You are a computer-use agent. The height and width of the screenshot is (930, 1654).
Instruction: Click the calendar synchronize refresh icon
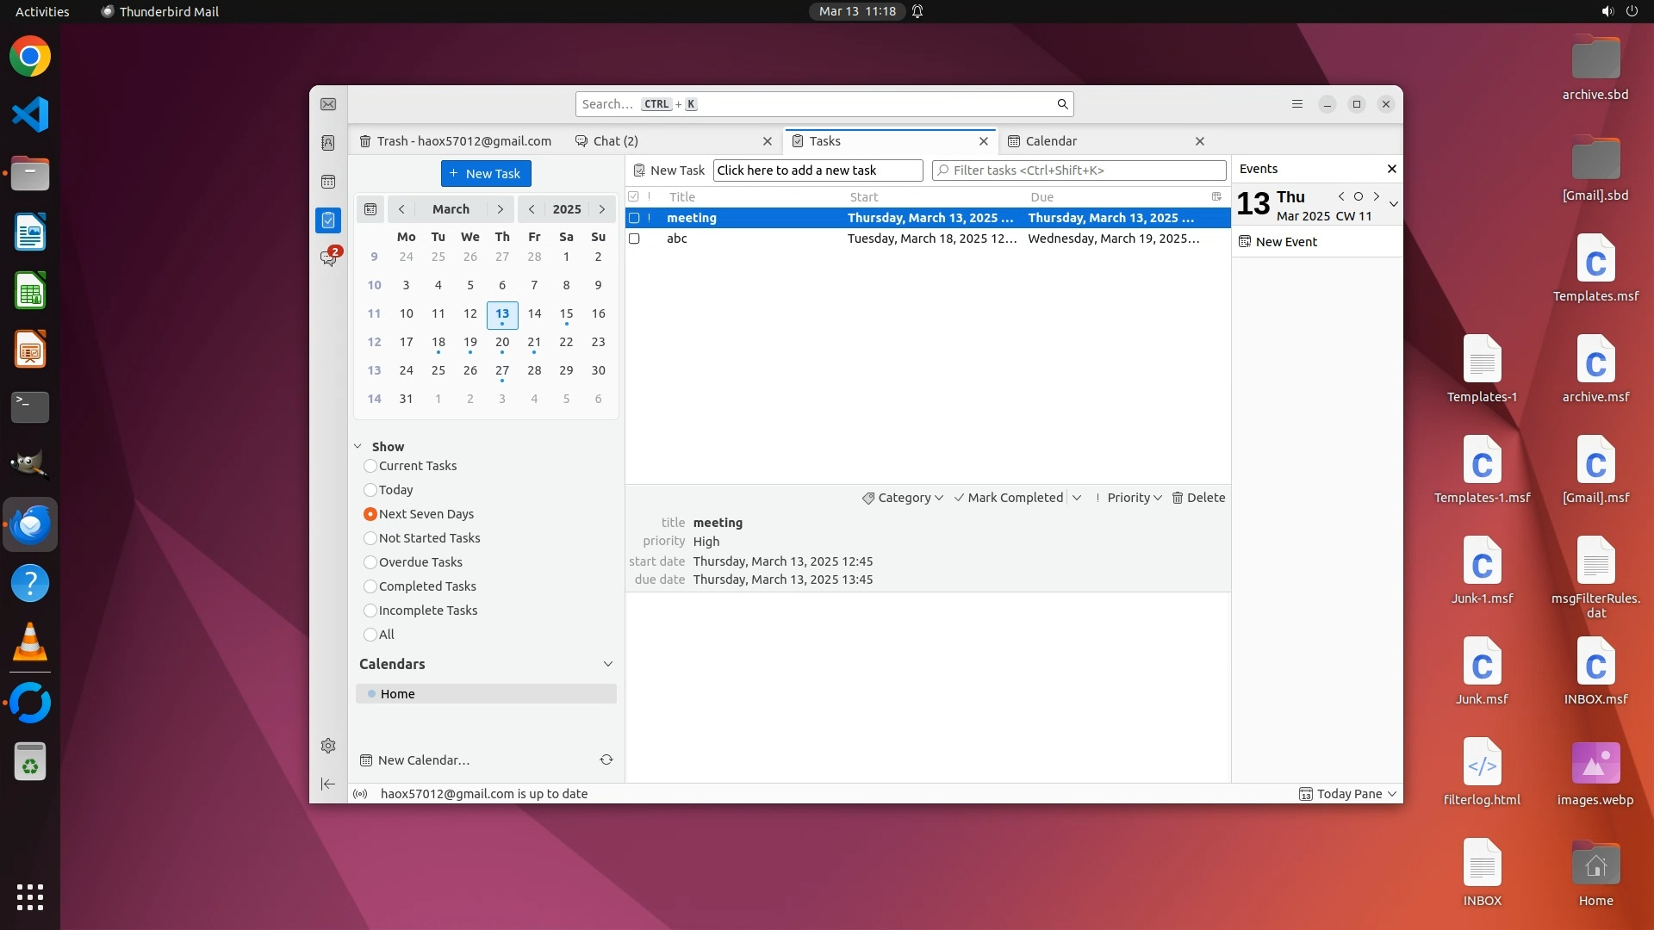[x=606, y=759]
